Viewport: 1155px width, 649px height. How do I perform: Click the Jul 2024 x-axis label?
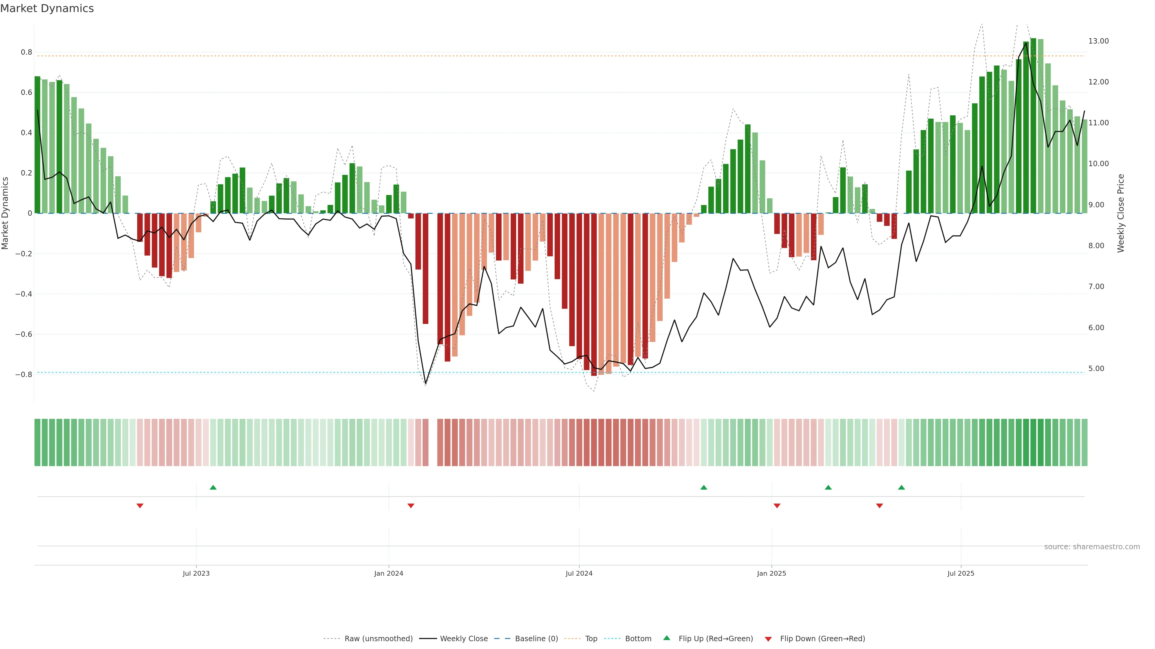579,573
